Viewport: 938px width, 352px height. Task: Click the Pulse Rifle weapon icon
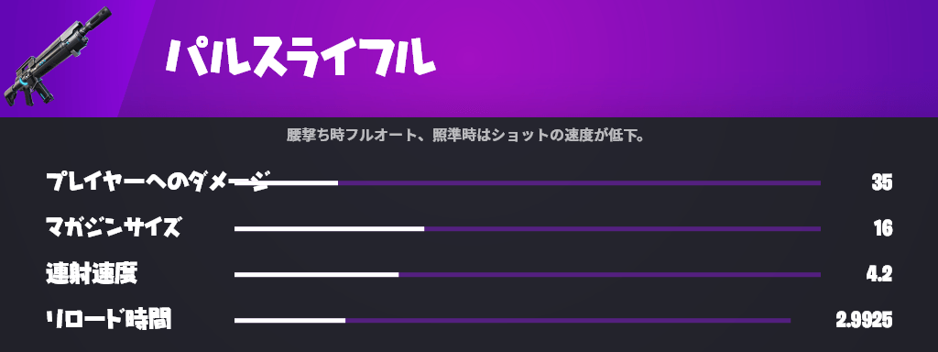pos(58,58)
